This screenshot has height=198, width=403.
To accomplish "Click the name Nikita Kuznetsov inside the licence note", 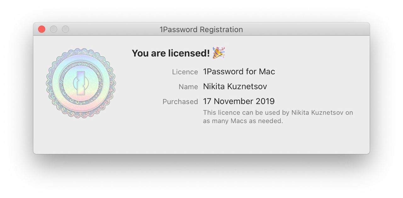I will click(x=317, y=113).
